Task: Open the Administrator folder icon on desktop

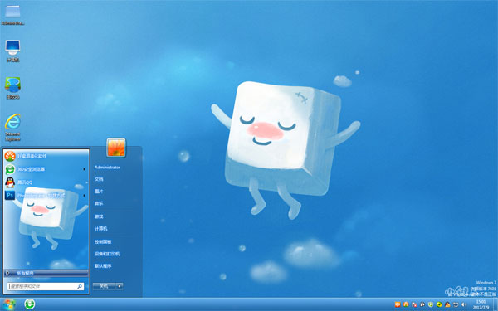Action: point(12,15)
